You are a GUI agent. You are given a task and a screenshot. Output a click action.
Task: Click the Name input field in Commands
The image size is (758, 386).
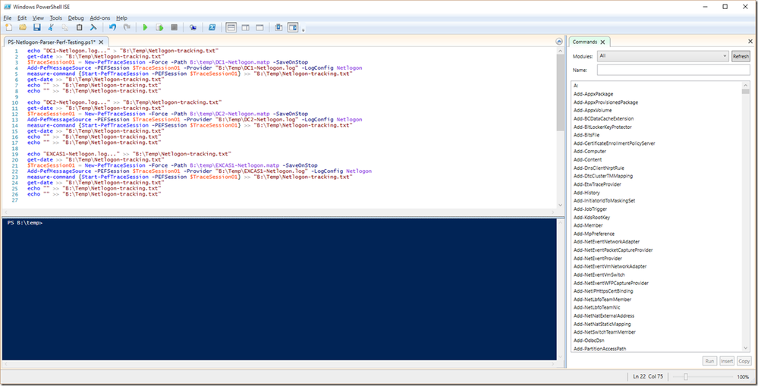(674, 70)
